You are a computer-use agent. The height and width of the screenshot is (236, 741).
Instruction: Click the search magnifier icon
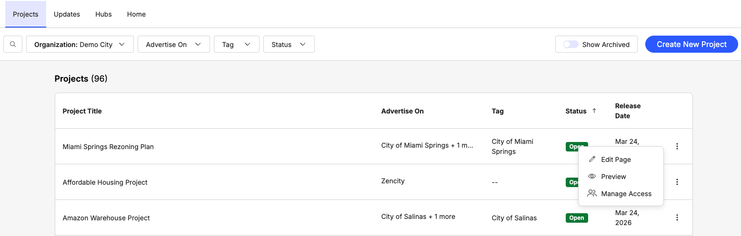click(13, 44)
